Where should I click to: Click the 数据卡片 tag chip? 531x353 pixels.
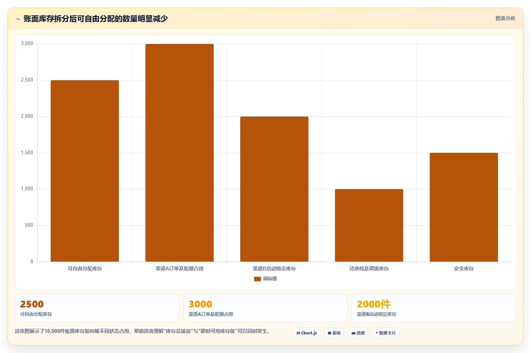tap(386, 333)
